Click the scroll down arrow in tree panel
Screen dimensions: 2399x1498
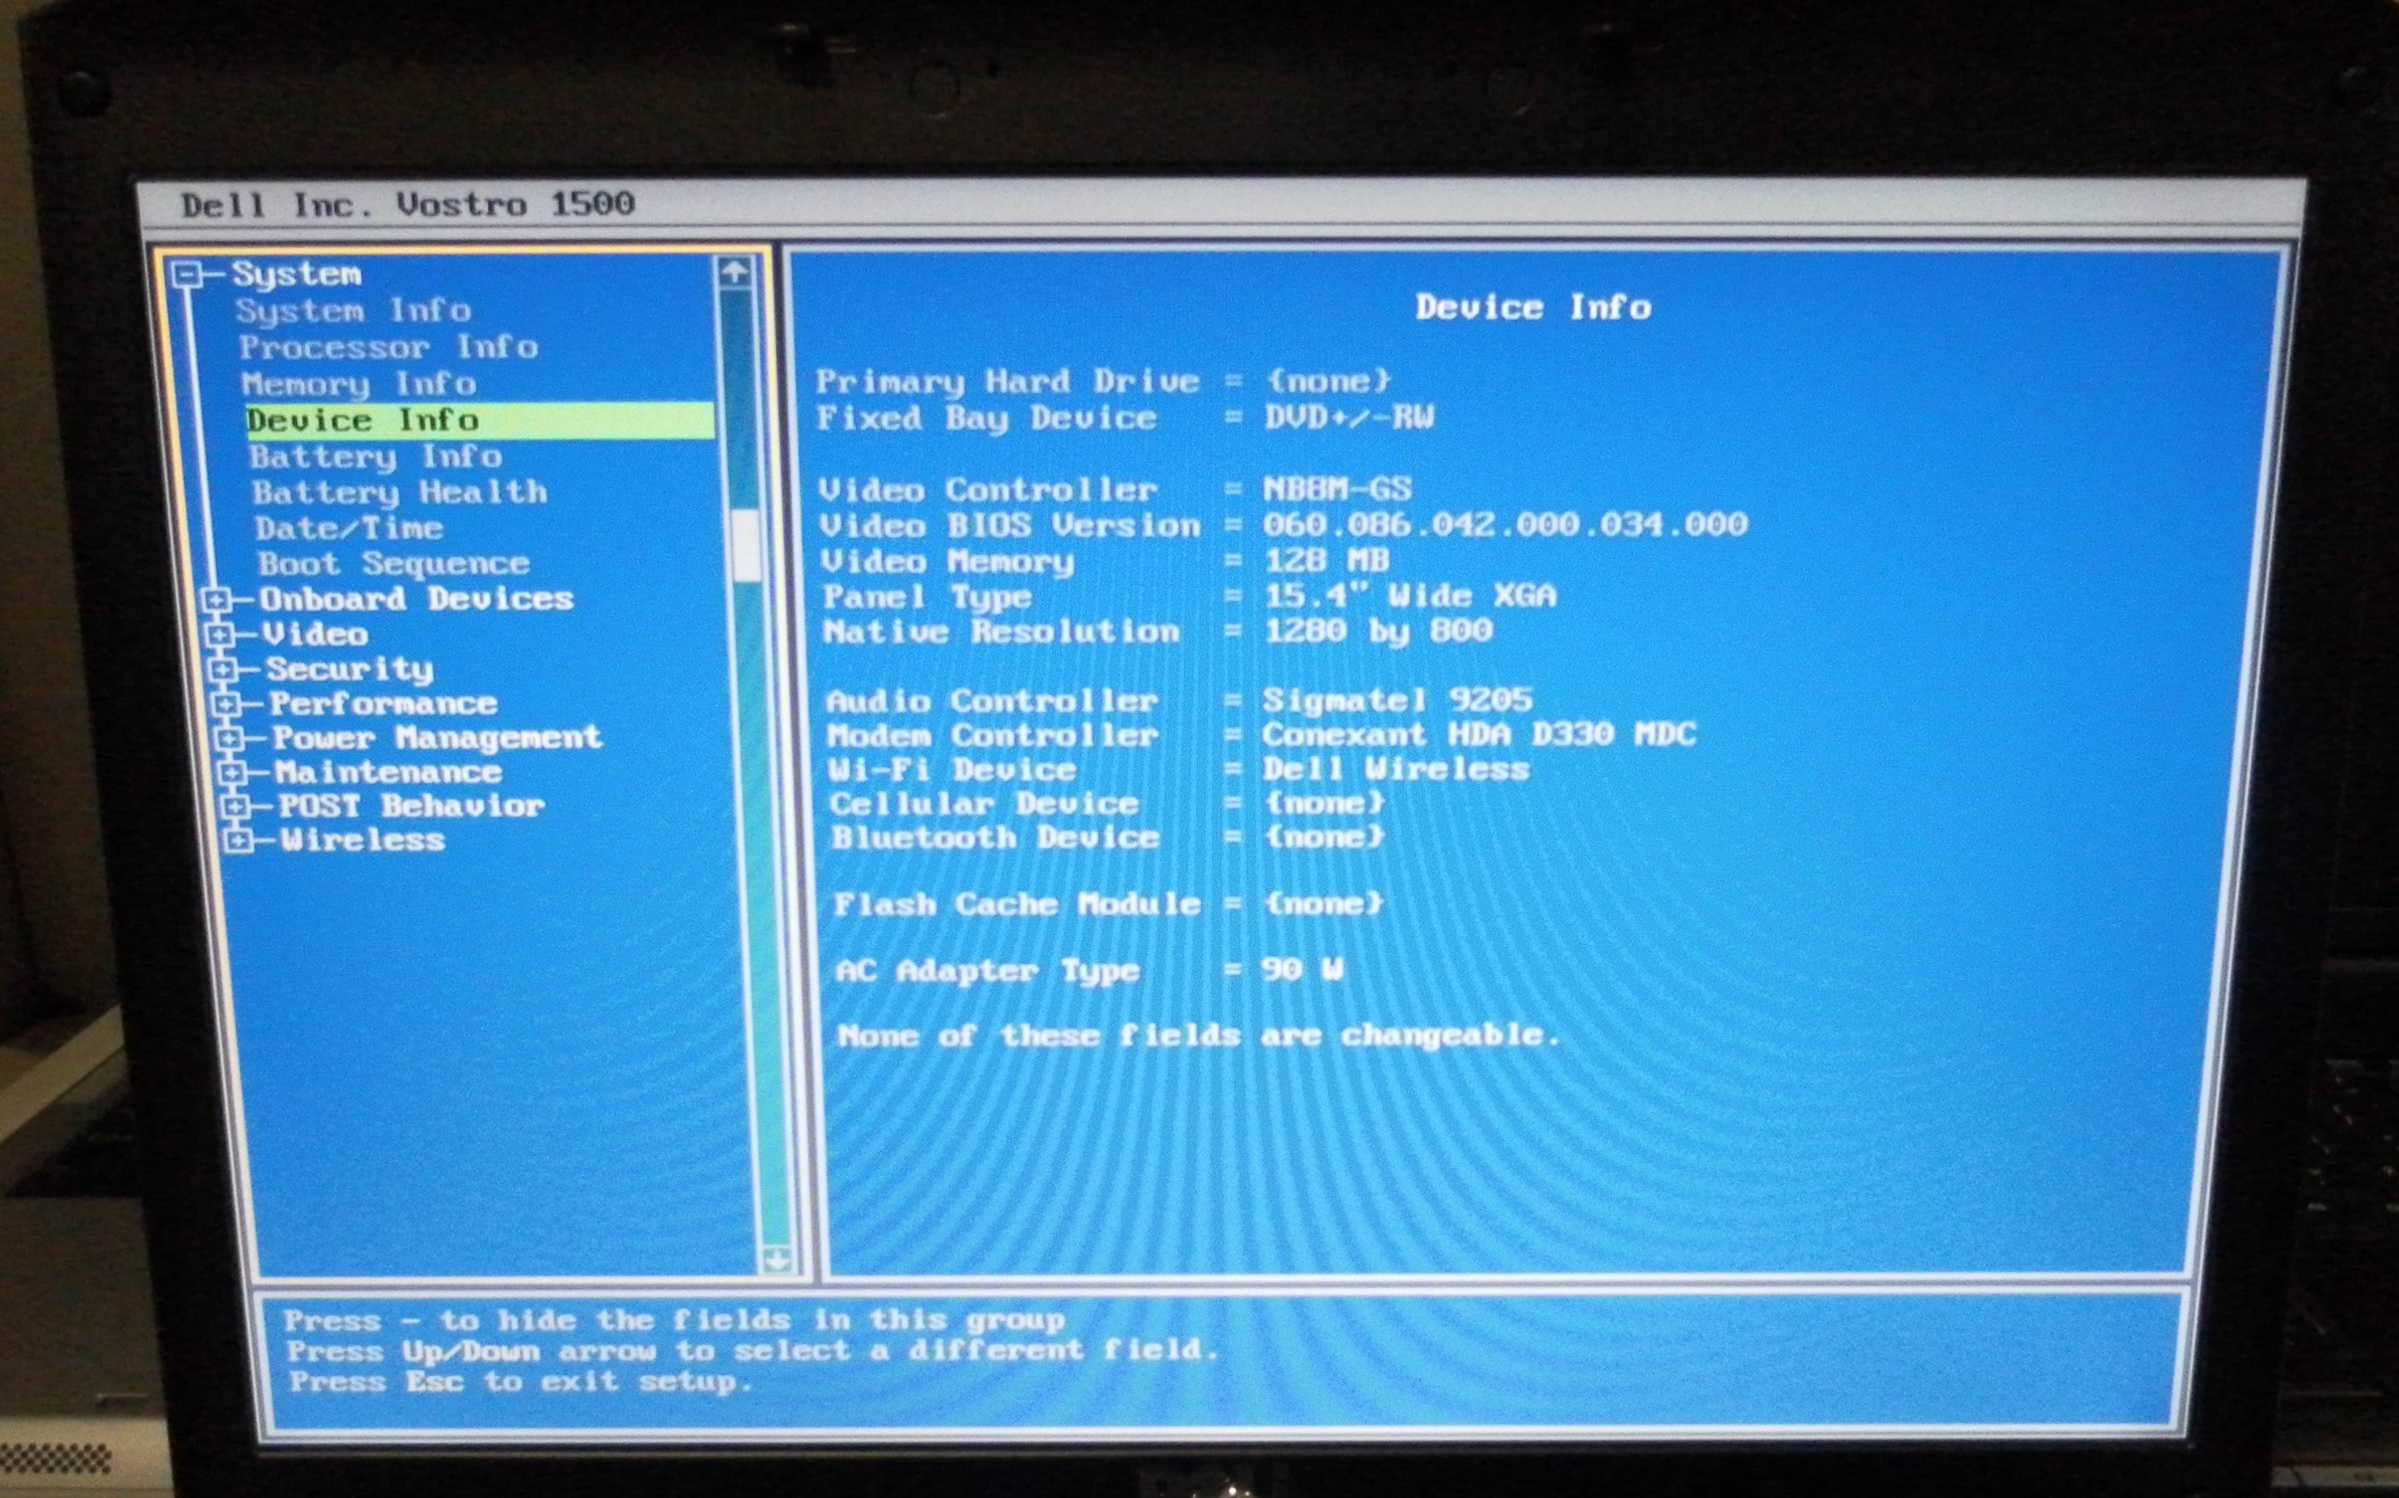point(777,1259)
